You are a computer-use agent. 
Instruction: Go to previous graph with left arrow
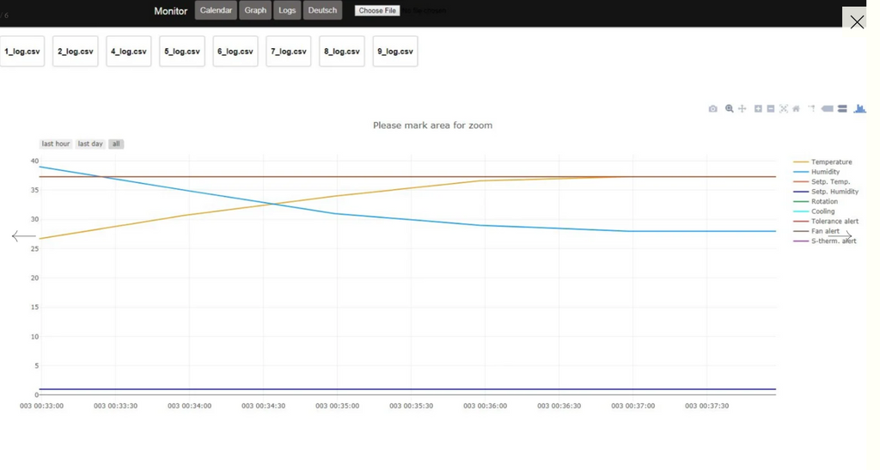23,236
